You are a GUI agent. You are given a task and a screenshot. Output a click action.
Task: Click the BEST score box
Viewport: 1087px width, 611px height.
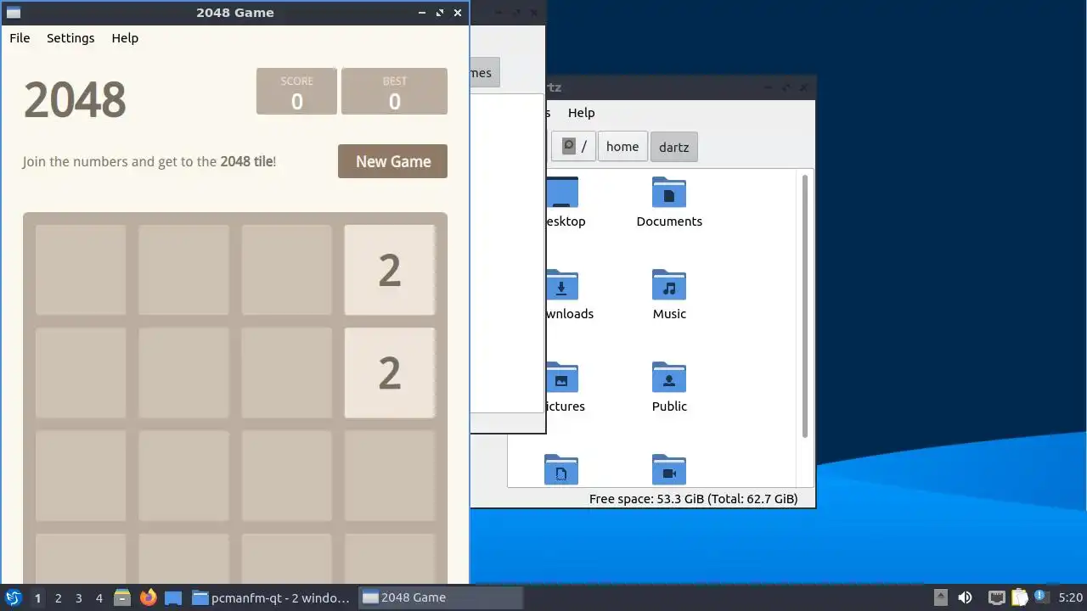tap(394, 92)
